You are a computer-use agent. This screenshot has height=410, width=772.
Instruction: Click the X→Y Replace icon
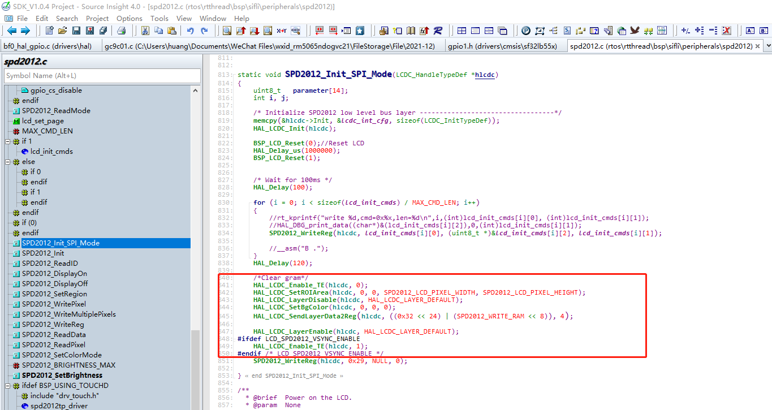pyautogui.click(x=281, y=31)
